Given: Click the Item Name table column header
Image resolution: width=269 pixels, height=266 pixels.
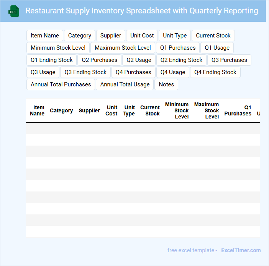Looking at the screenshot, I should (37, 110).
